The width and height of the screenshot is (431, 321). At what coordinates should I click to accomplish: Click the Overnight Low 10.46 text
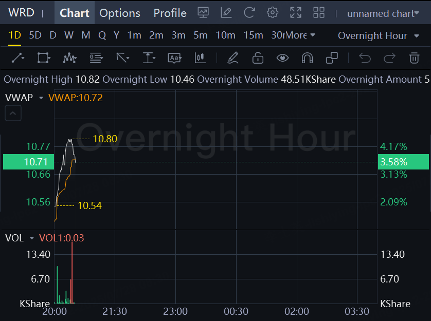(149, 80)
